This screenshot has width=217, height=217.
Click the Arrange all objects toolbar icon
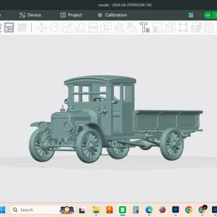[9, 28]
